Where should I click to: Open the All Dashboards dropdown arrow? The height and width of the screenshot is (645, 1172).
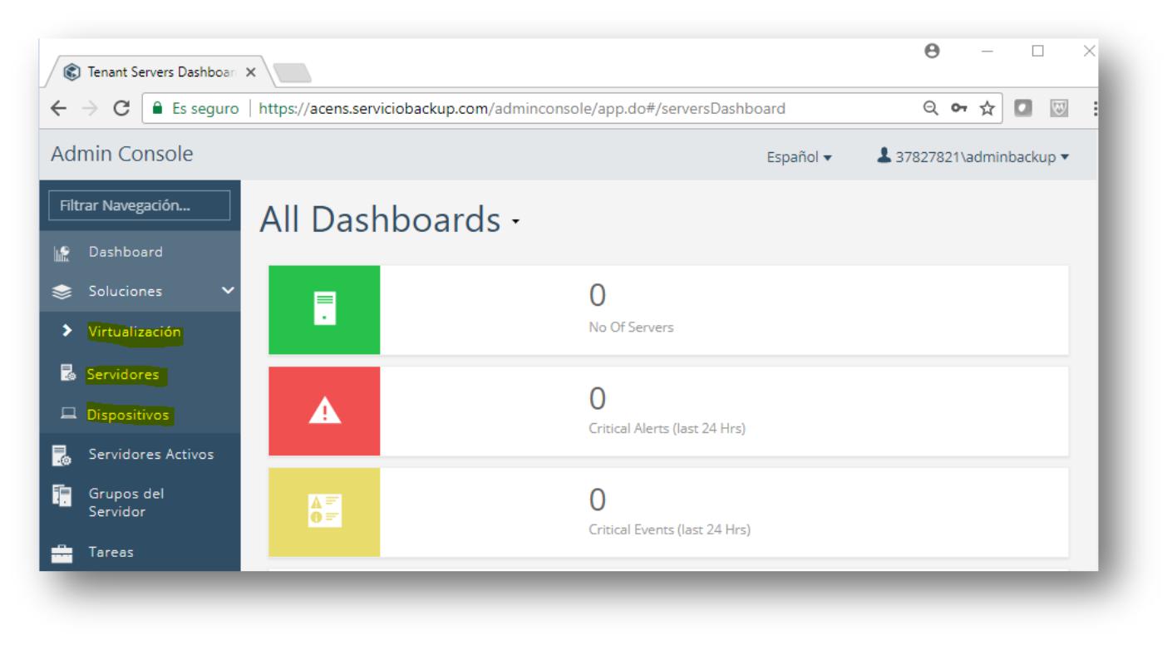coord(516,223)
